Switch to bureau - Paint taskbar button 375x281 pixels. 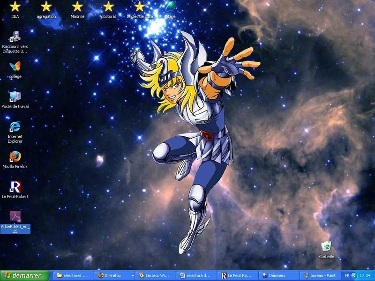320,275
